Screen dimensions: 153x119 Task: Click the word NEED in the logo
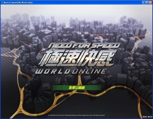60,45
